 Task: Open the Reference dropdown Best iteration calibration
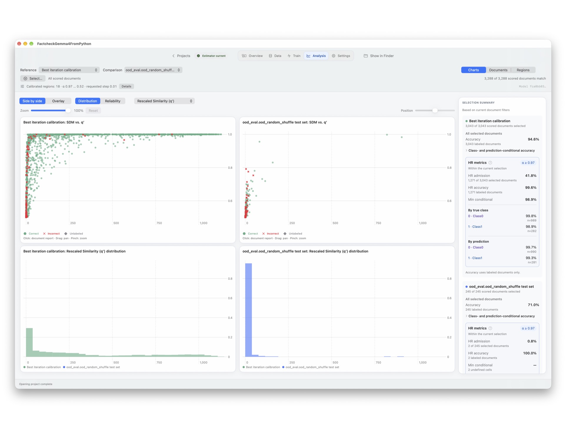(69, 70)
